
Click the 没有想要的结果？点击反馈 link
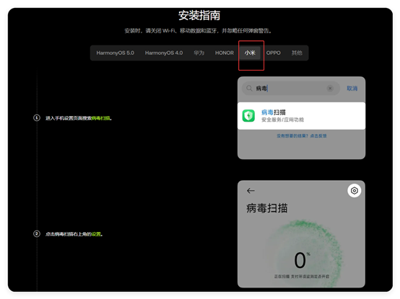click(302, 136)
